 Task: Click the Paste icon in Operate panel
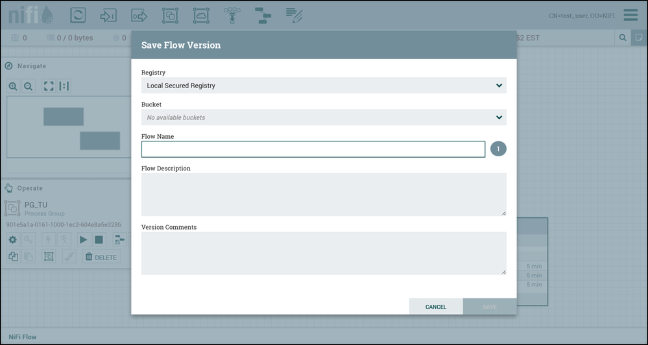[28, 257]
